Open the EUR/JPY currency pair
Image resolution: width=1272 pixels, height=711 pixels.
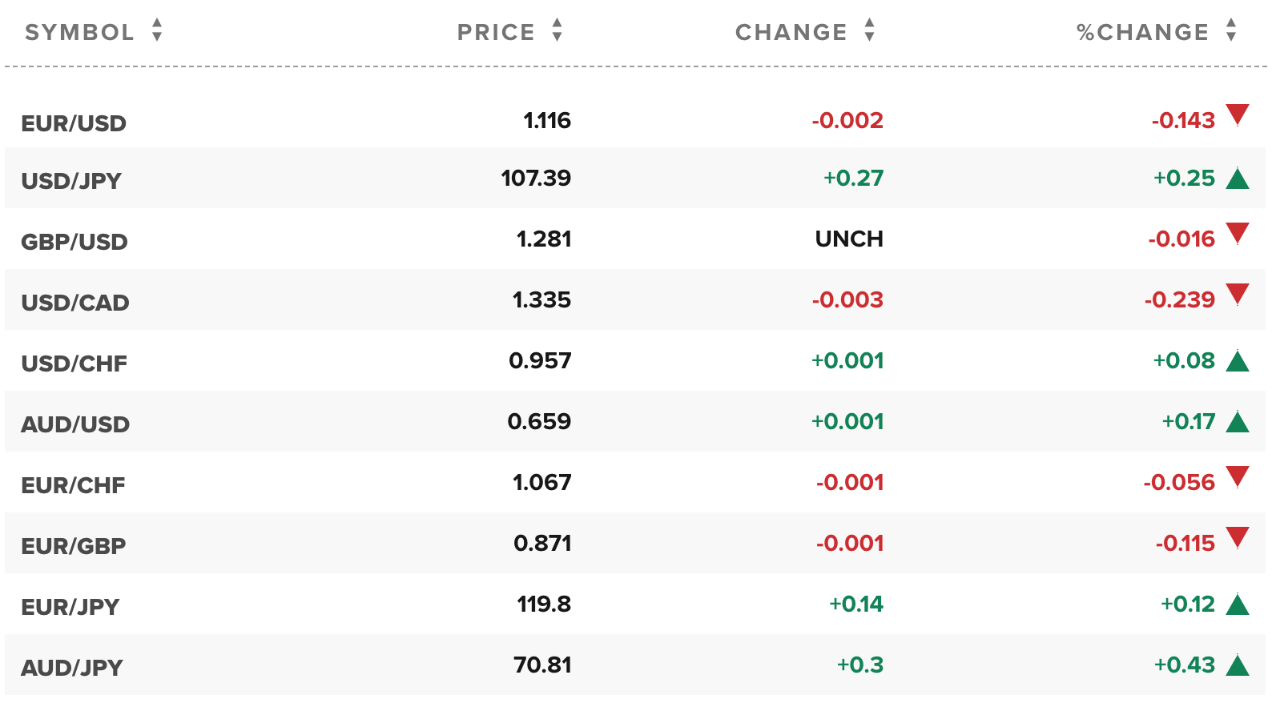(x=70, y=607)
